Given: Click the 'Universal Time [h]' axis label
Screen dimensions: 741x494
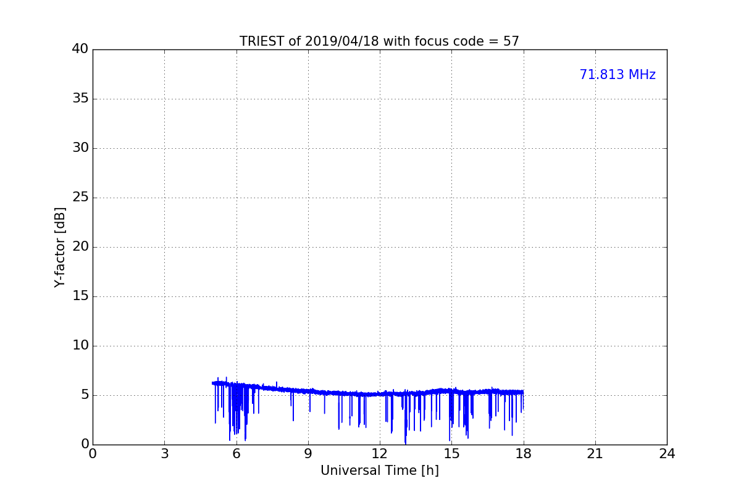Looking at the screenshot, I should pyautogui.click(x=380, y=471).
